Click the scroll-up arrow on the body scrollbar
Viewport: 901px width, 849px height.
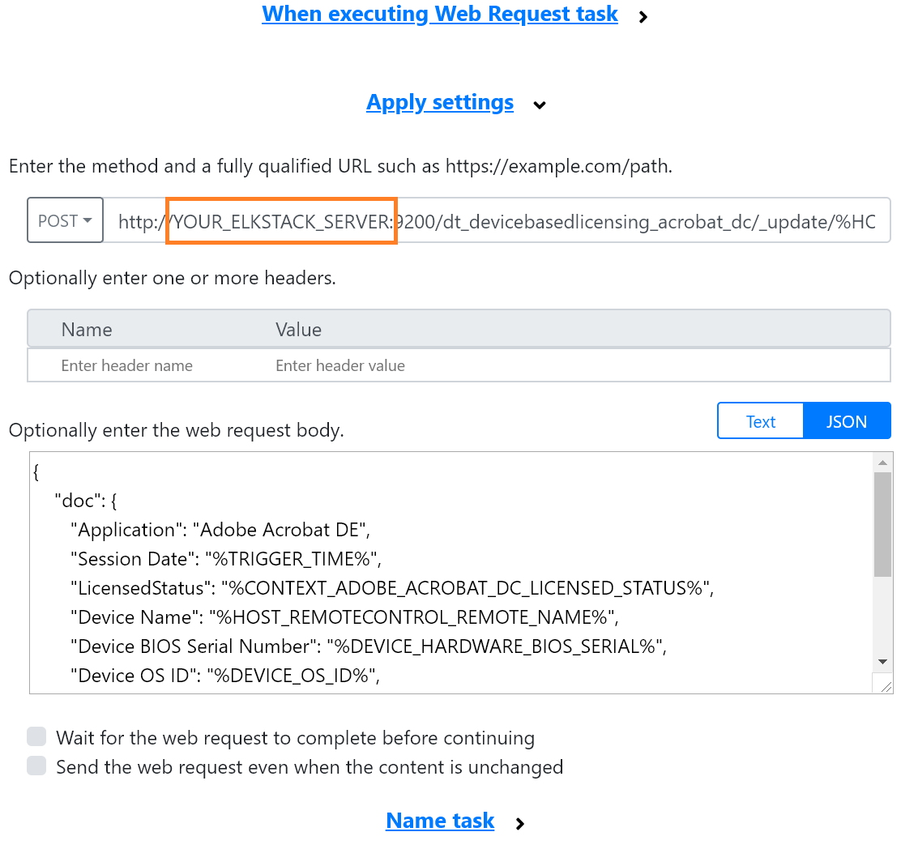[x=883, y=463]
